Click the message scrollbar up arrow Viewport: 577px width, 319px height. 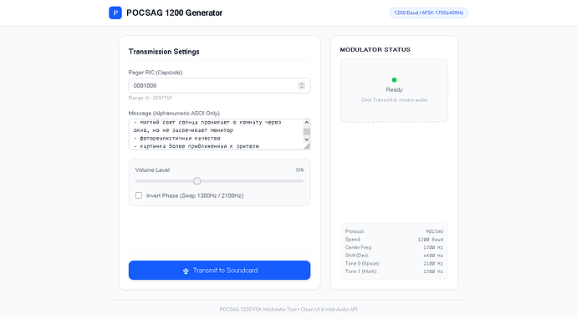pyautogui.click(x=307, y=123)
